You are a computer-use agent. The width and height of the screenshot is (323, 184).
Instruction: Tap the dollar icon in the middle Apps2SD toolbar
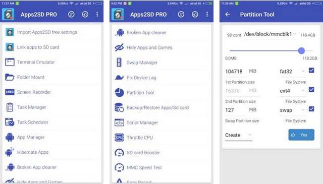pos(181,14)
